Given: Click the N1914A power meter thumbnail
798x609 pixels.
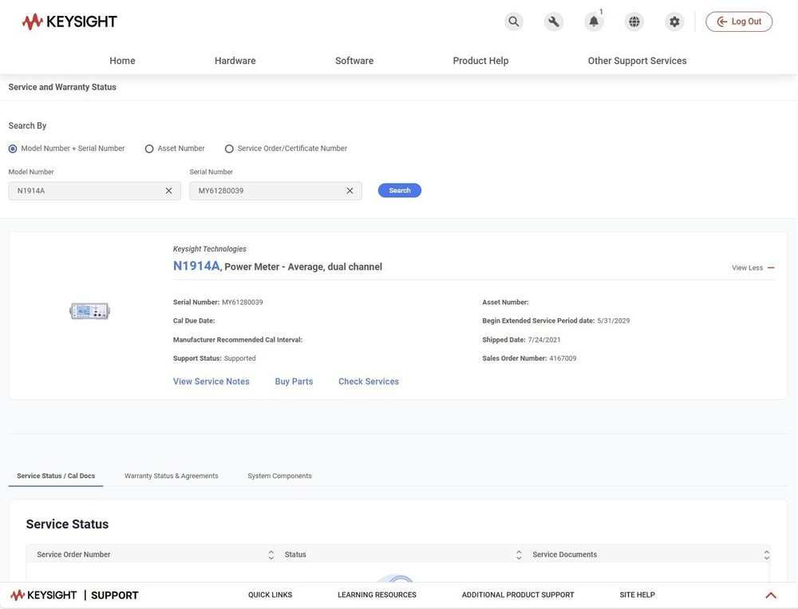Looking at the screenshot, I should click(x=89, y=311).
